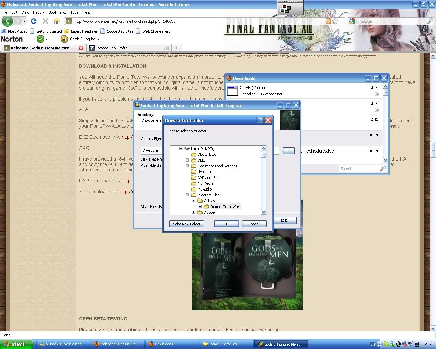436x349 pixels.
Task: Expand the Rome - Total War folder
Action: pyautogui.click(x=200, y=207)
